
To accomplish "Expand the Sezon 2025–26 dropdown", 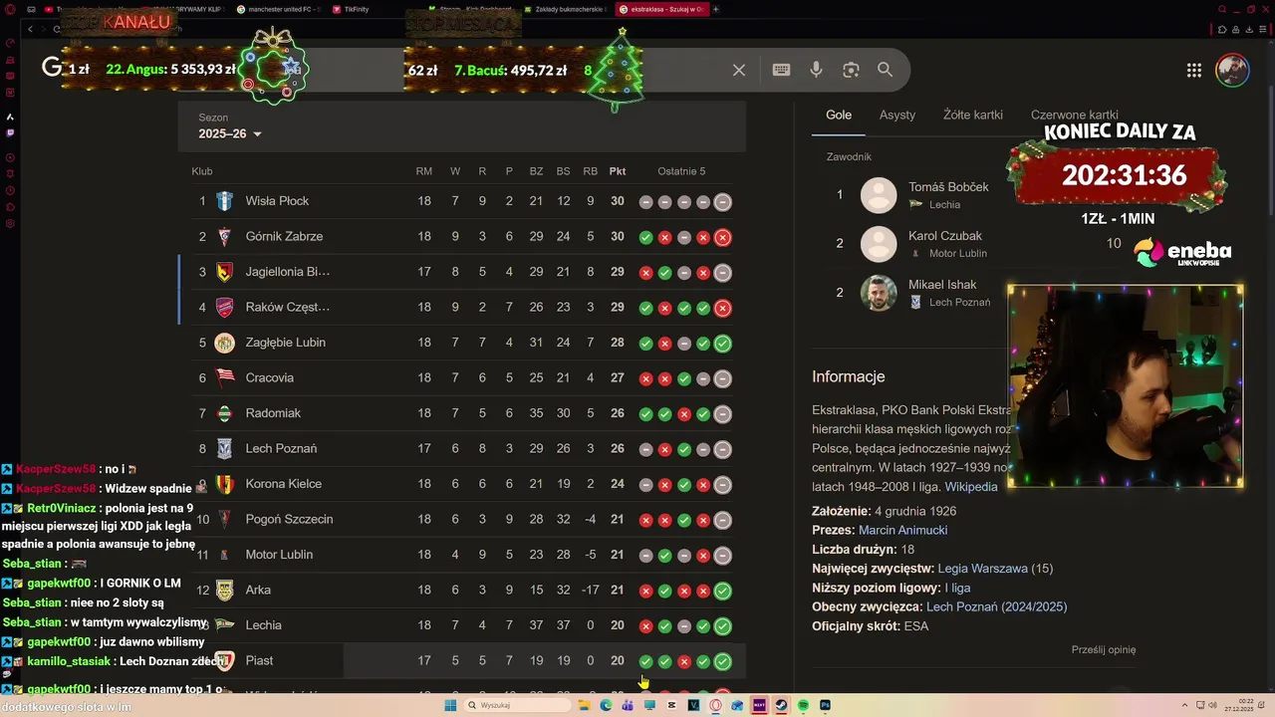I will tap(230, 133).
